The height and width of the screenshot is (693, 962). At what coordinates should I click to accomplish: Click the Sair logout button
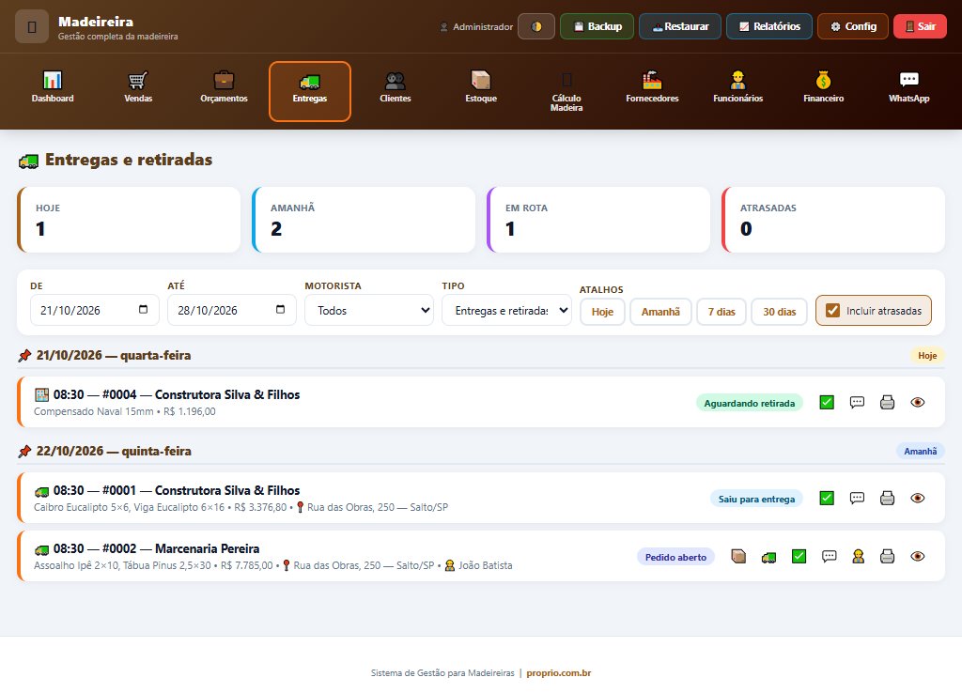[x=920, y=26]
